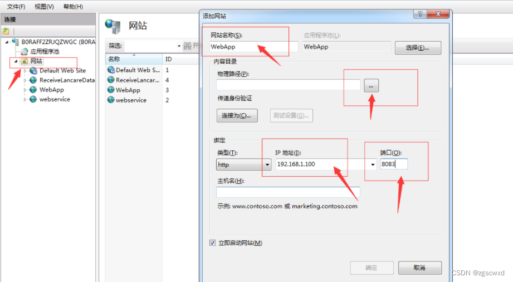Expand ReceiveLancareData tree node

25,80
